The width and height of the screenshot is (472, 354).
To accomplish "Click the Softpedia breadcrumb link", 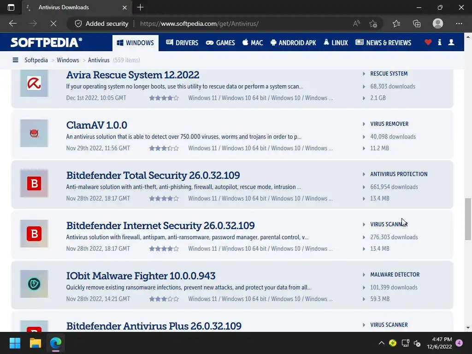I will click(36, 60).
